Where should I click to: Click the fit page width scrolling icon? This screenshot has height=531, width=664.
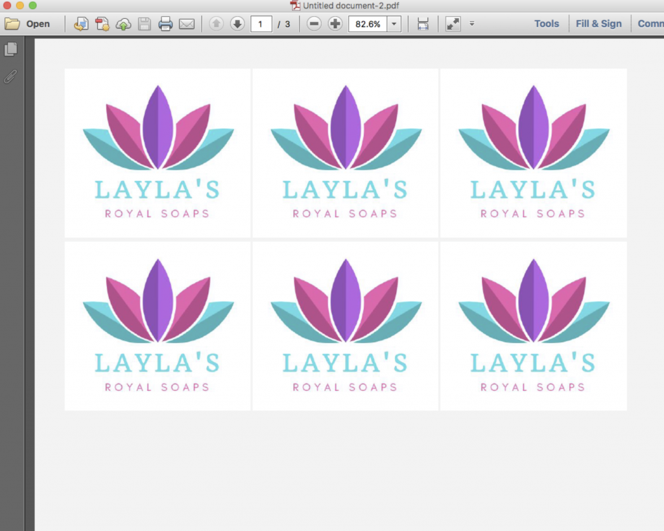point(423,24)
